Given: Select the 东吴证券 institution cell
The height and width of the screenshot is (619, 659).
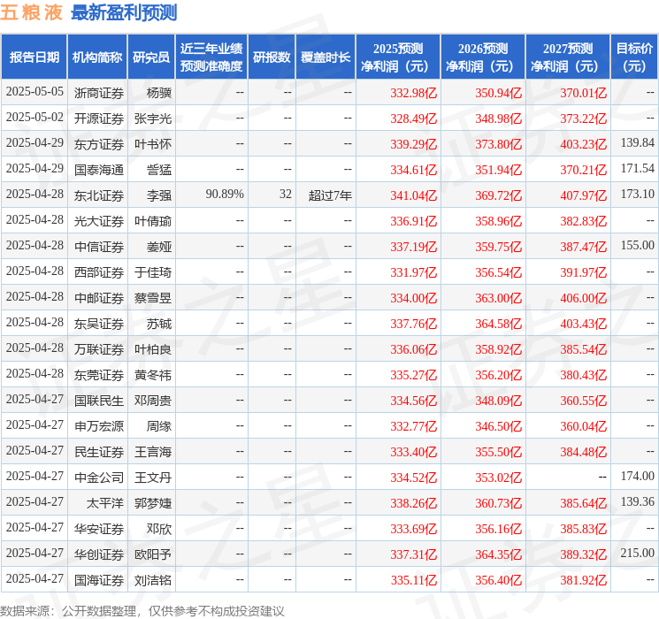Looking at the screenshot, I should [99, 323].
